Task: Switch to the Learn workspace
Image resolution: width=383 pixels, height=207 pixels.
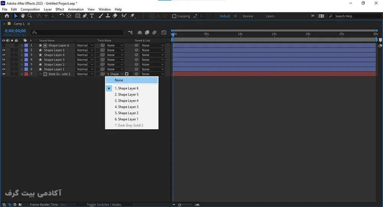Action: coord(270,16)
